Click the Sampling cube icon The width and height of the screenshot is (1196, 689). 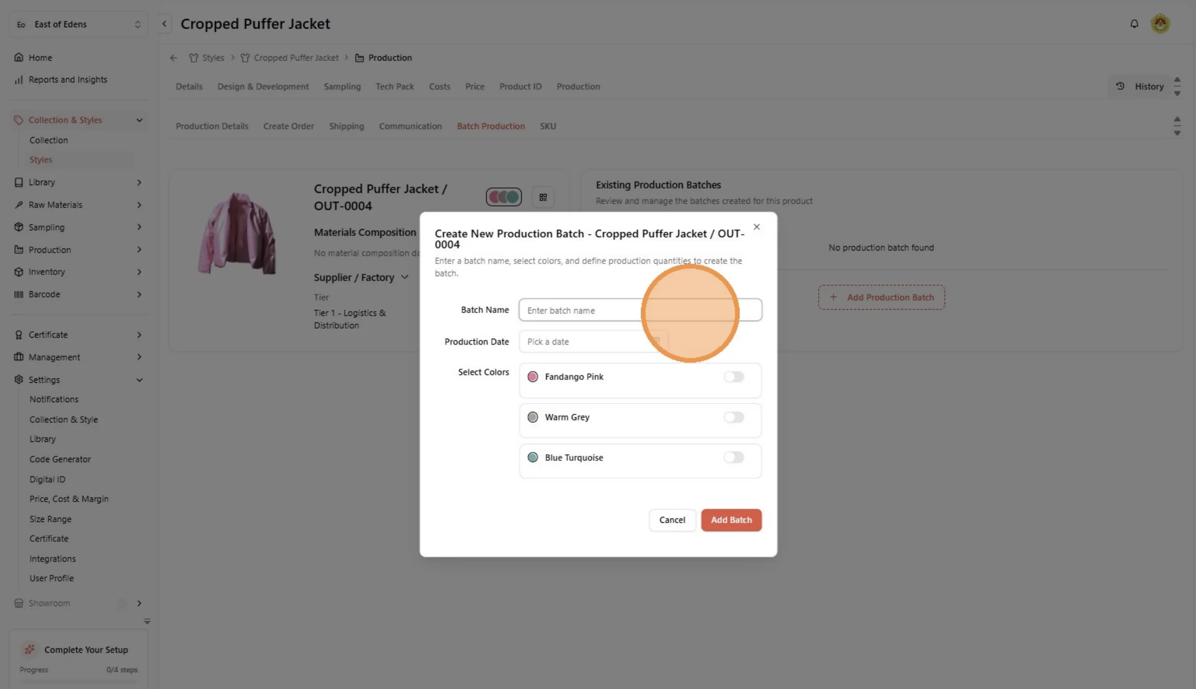(19, 227)
